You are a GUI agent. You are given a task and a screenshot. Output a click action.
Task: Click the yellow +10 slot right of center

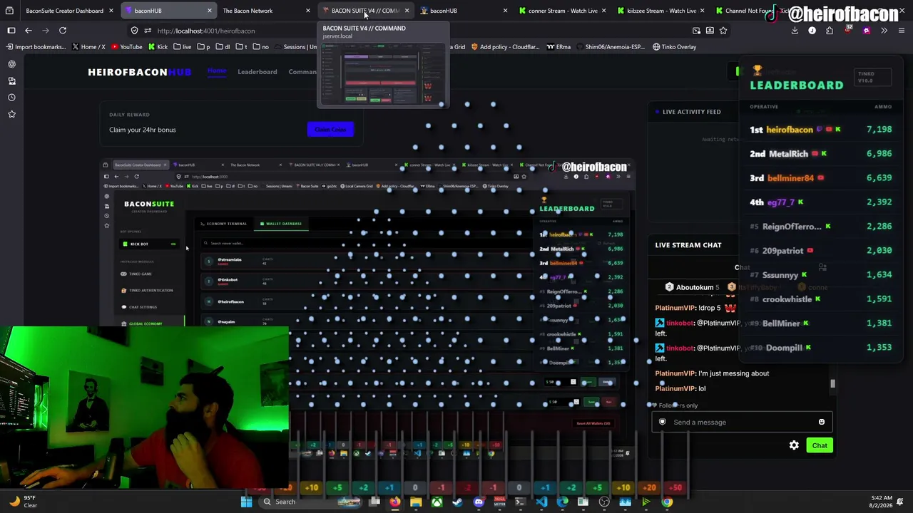623,488
